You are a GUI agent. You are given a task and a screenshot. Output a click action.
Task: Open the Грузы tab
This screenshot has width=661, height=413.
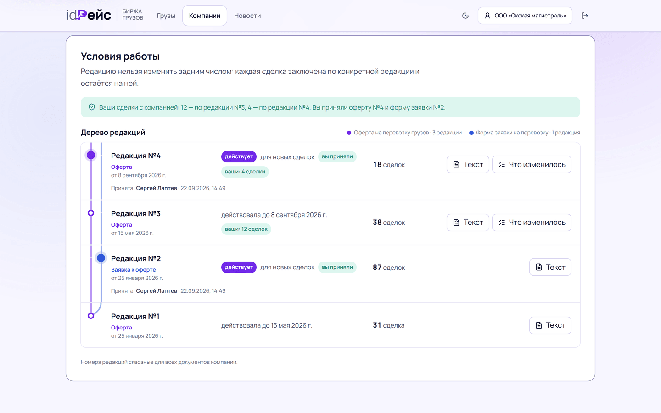coord(166,16)
